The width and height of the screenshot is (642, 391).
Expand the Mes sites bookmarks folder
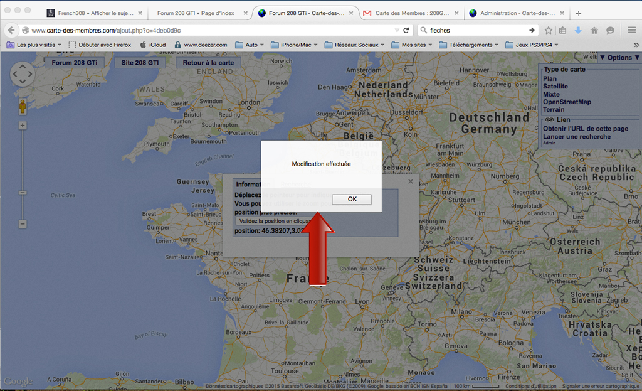click(411, 45)
